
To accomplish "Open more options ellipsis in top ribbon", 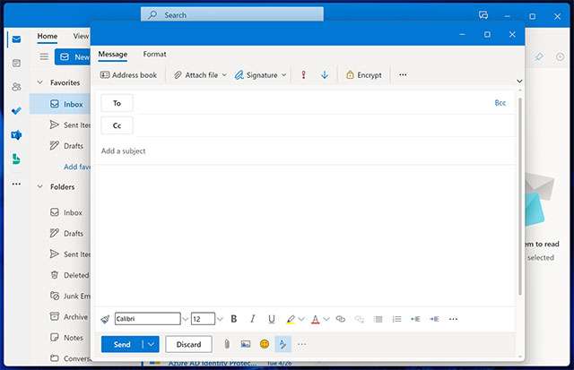I will click(403, 74).
